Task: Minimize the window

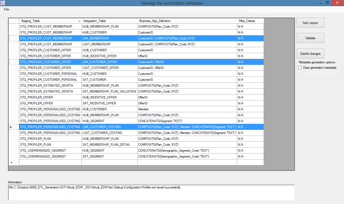Action: coord(320,2)
